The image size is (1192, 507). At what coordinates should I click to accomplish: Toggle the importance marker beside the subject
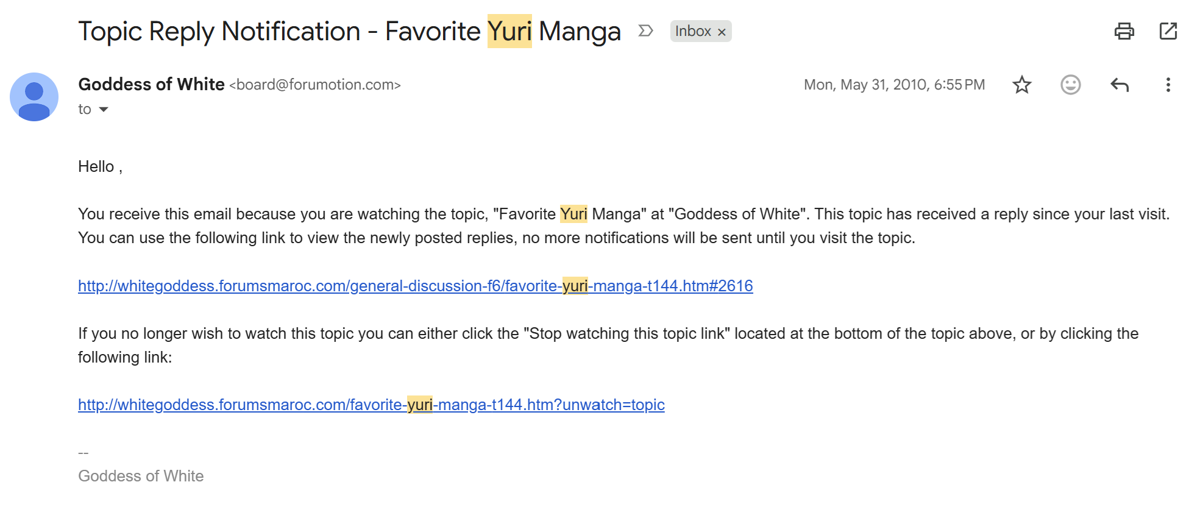[645, 31]
